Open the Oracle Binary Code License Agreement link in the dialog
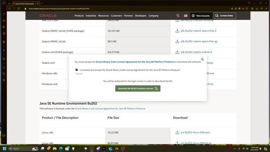Screen dimensions: 270x152 135,62
